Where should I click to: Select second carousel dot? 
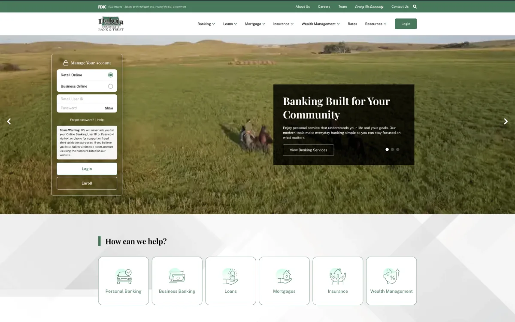392,149
